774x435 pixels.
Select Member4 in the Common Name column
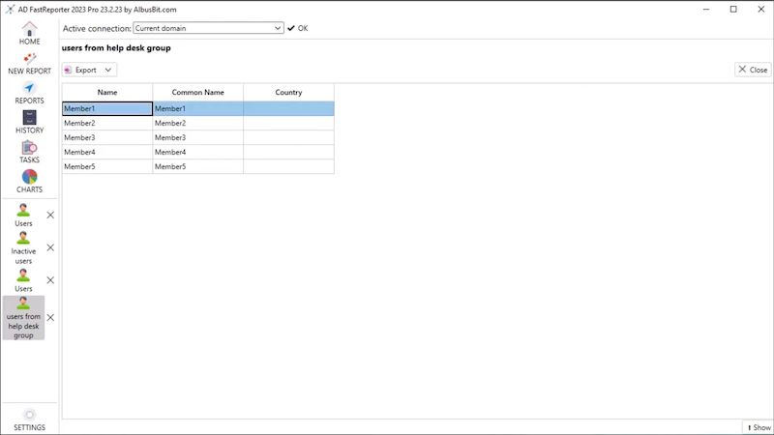click(x=198, y=152)
